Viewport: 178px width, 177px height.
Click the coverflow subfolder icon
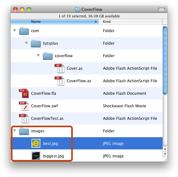click(48, 56)
